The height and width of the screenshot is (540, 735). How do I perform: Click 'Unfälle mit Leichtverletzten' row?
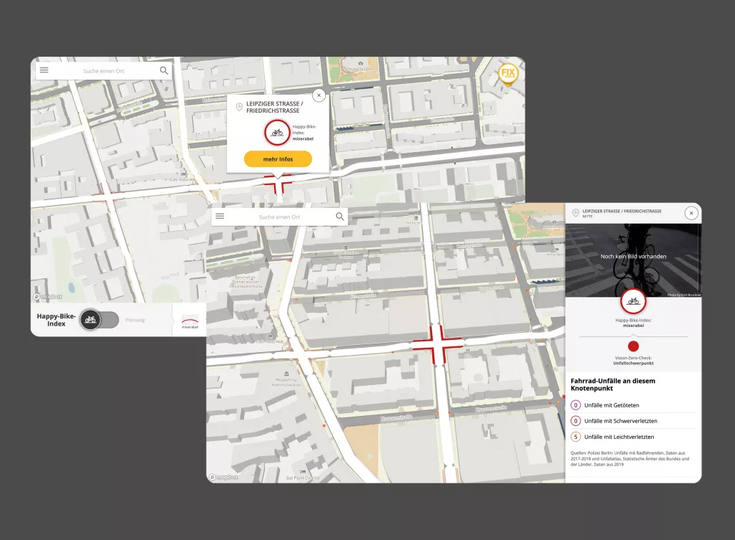[619, 437]
